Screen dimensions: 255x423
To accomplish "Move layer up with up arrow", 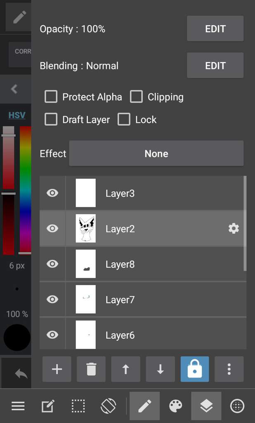I will pyautogui.click(x=125, y=369).
